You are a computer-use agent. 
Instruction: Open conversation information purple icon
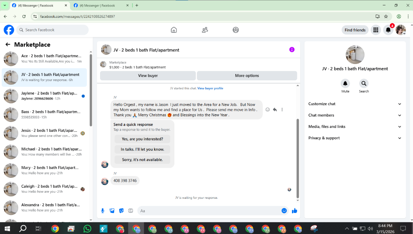tap(292, 49)
